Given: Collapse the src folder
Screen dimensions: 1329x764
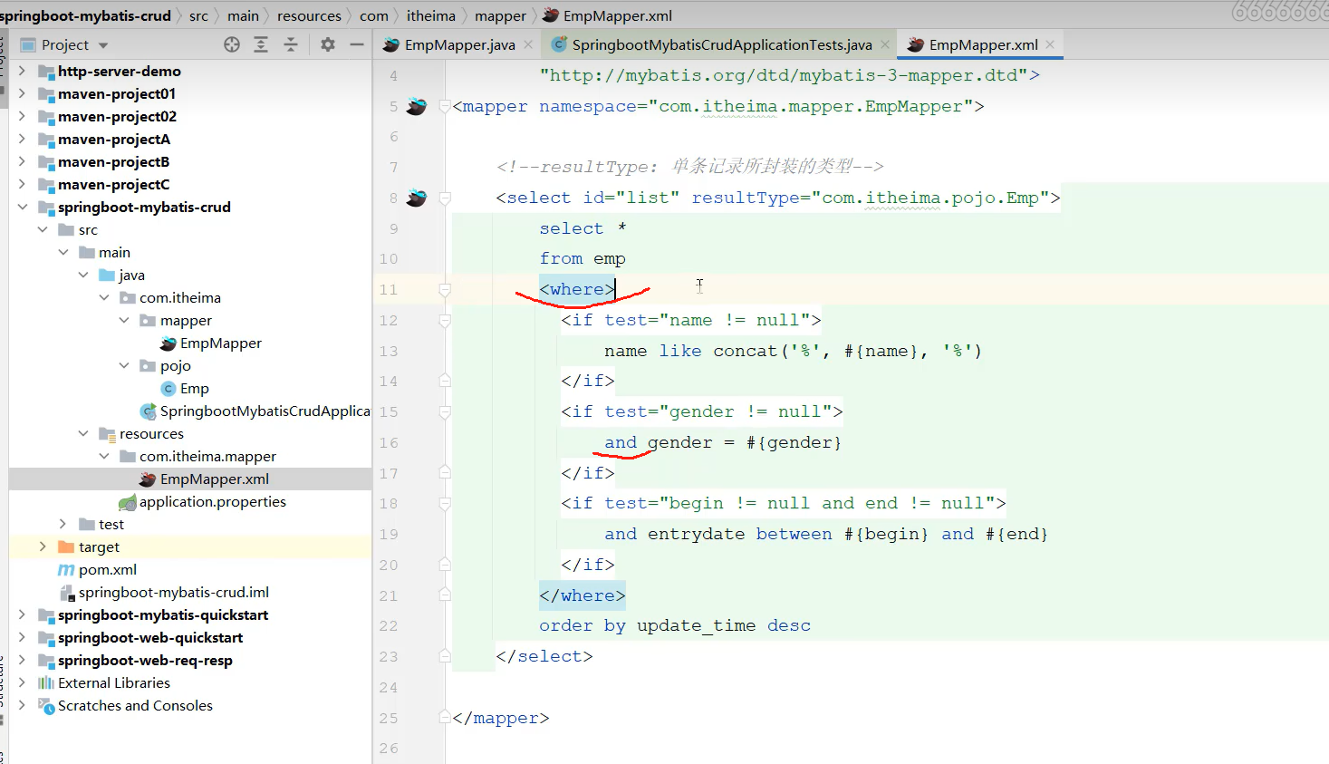Looking at the screenshot, I should coord(43,229).
